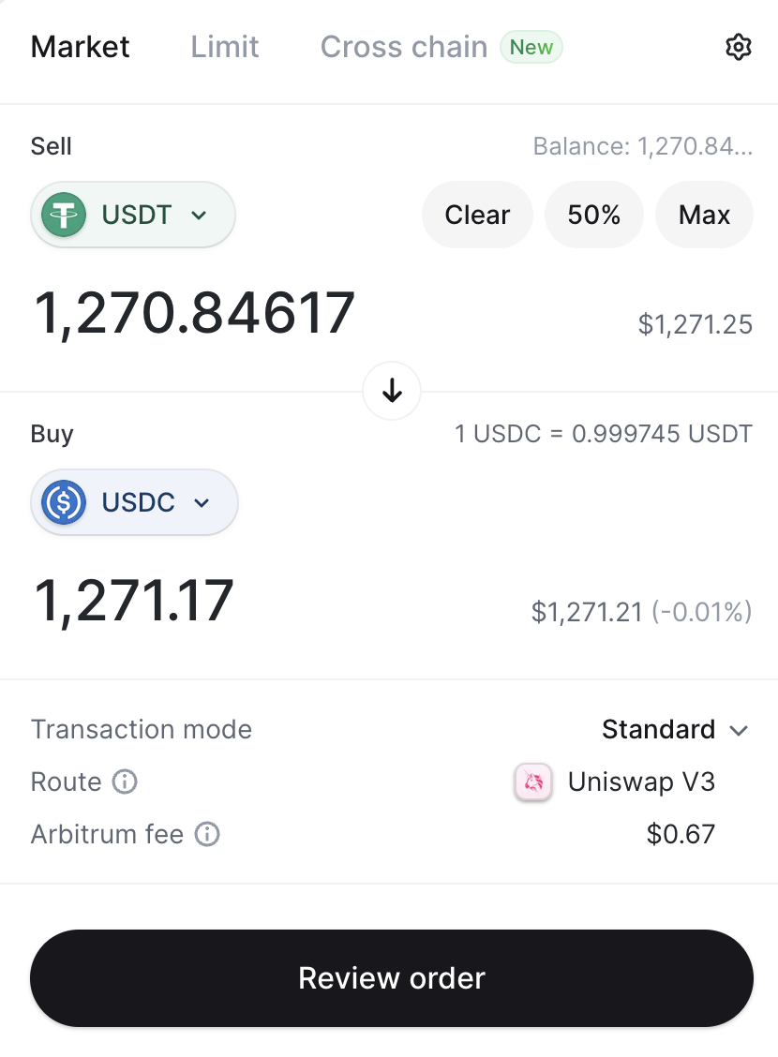
Task: Select 50% of balance
Action: click(594, 215)
